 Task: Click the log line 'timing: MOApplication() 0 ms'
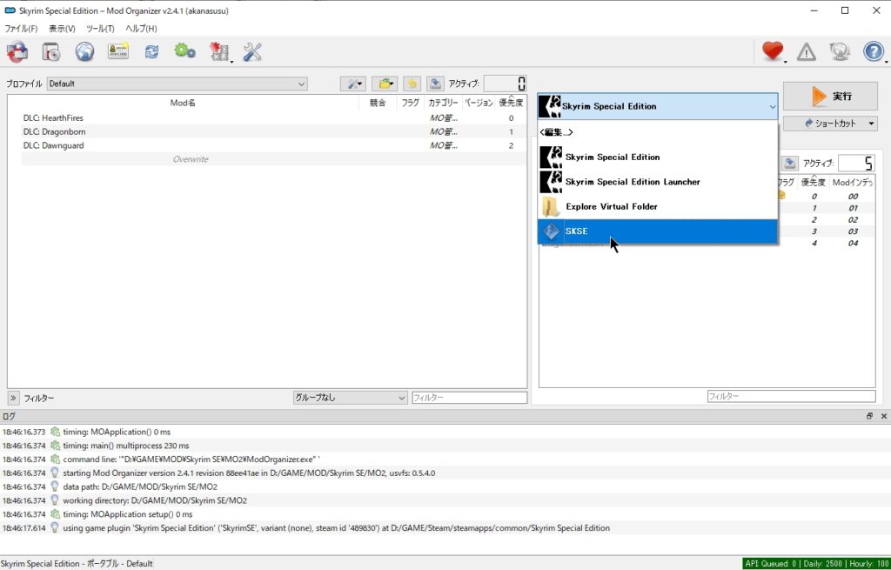(445, 432)
